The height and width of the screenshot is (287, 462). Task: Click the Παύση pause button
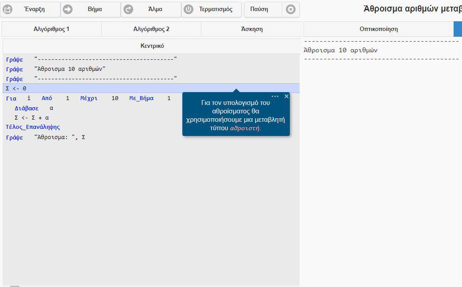pyautogui.click(x=263, y=9)
